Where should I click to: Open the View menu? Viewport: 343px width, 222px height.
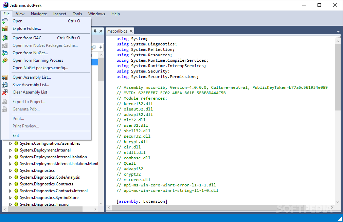(x=20, y=14)
